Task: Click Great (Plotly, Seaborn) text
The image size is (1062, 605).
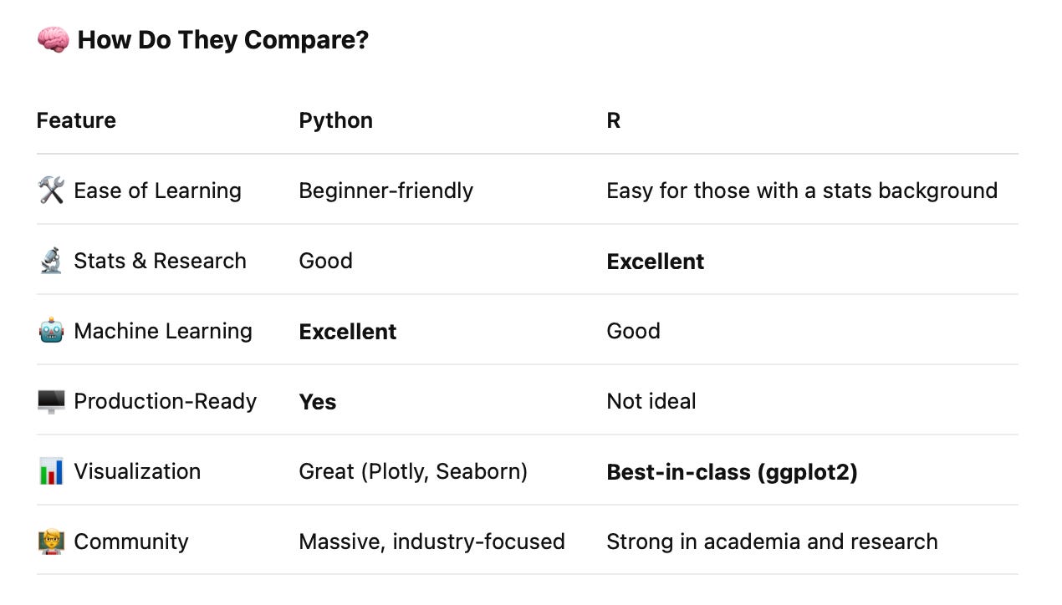Action: click(412, 471)
